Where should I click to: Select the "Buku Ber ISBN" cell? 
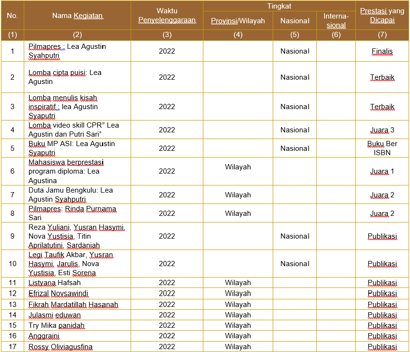pyautogui.click(x=382, y=148)
